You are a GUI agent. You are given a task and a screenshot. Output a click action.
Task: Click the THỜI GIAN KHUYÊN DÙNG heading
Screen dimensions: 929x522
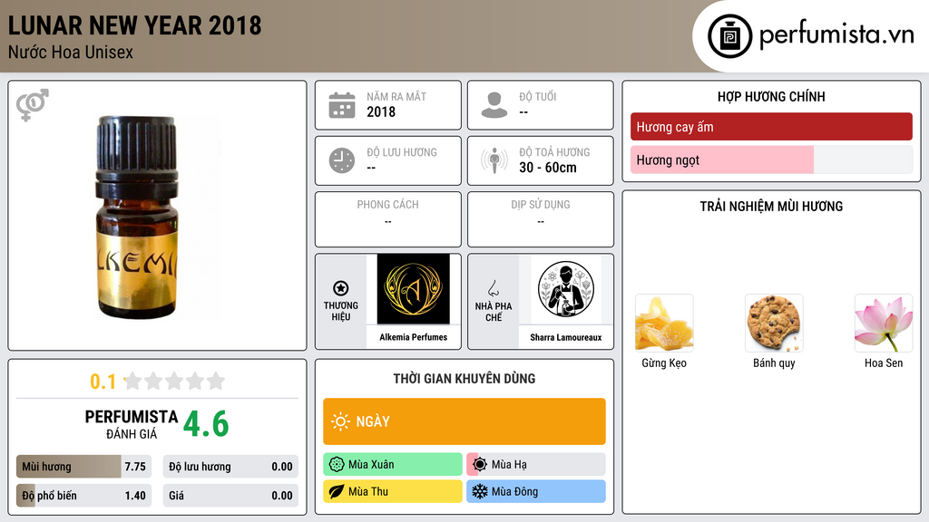coord(464,379)
